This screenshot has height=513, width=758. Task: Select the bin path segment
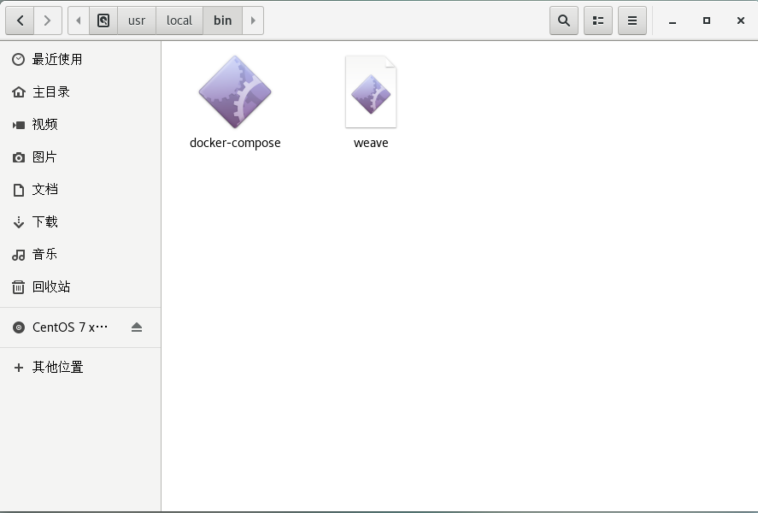pyautogui.click(x=222, y=21)
